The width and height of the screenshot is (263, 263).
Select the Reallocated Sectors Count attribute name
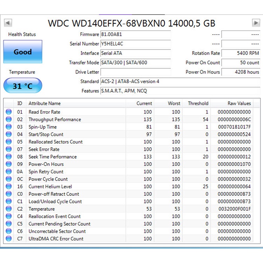pyautogui.click(x=55, y=142)
